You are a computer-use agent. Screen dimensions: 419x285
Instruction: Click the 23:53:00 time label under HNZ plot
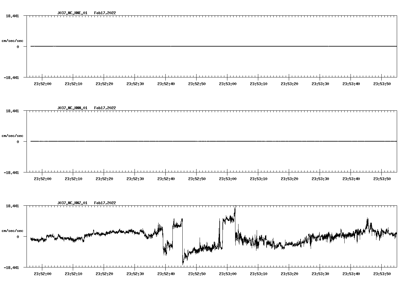(228, 274)
